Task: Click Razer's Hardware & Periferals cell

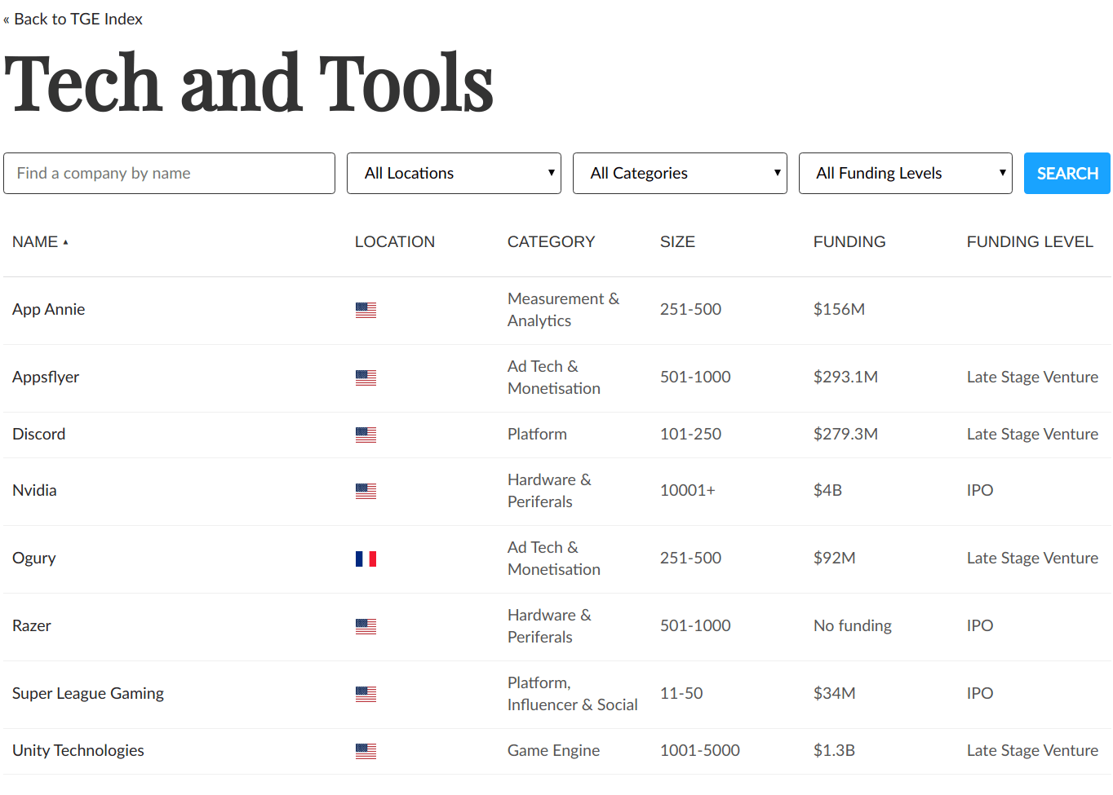Action: (x=549, y=626)
